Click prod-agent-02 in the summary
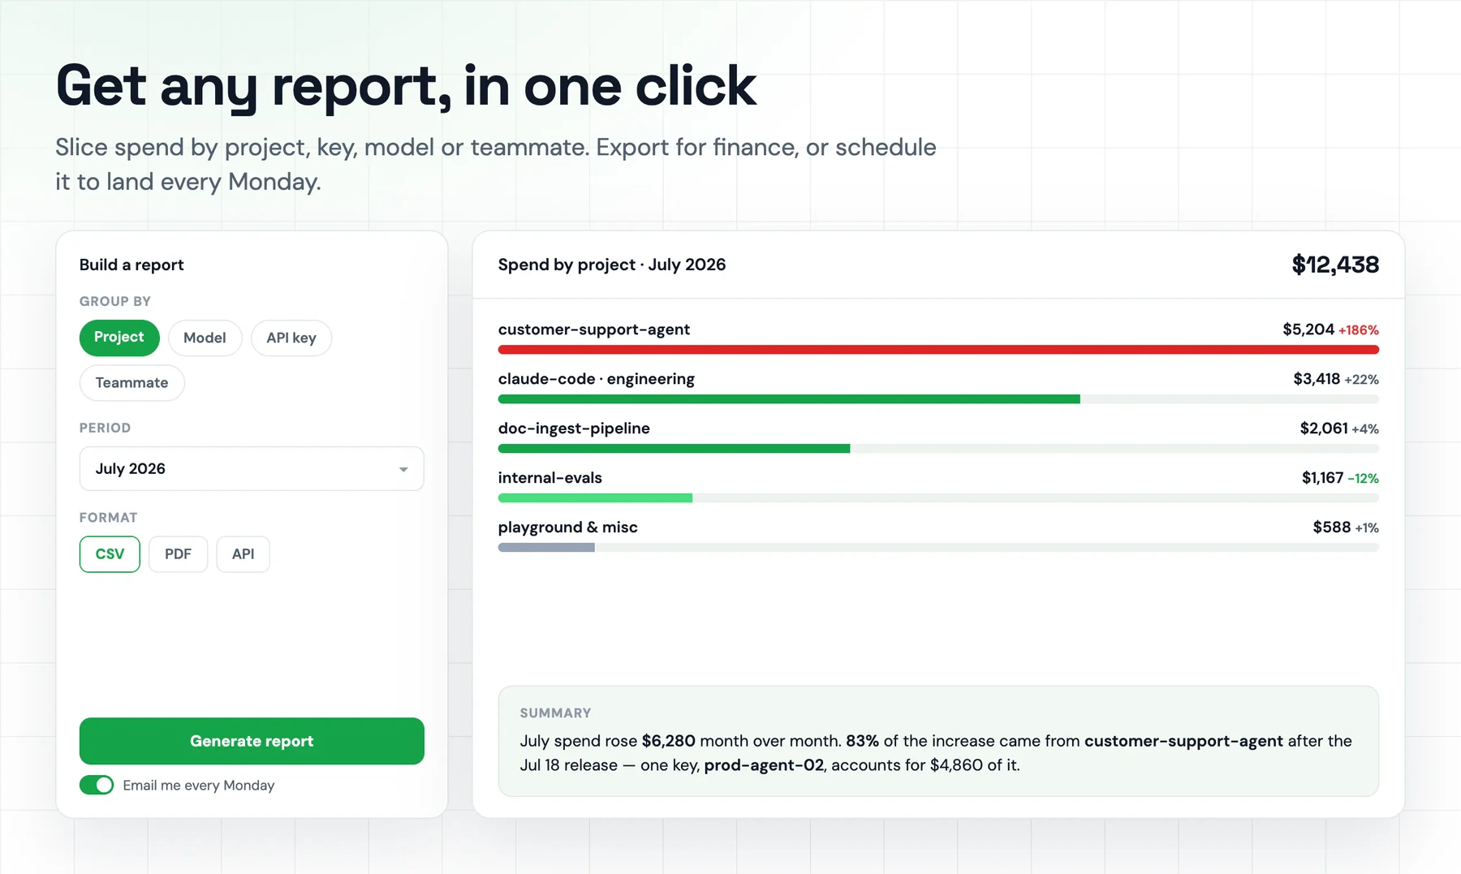The height and width of the screenshot is (874, 1461). pos(764,765)
